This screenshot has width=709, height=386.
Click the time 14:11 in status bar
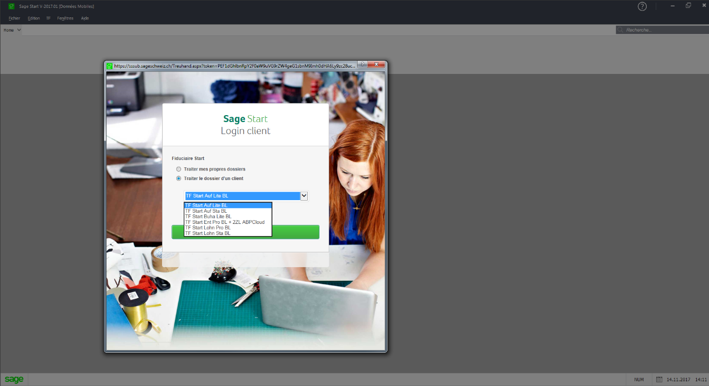click(701, 380)
